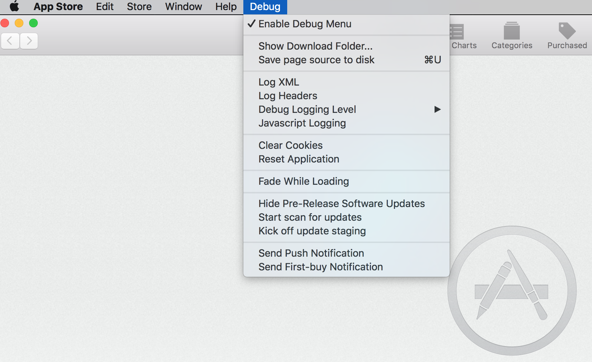Open the Apple menu
Screen dimensions: 592x362
pos(14,6)
